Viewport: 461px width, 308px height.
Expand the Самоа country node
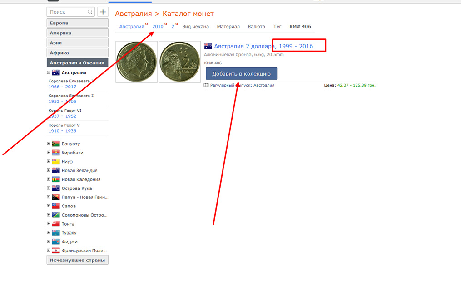click(49, 206)
